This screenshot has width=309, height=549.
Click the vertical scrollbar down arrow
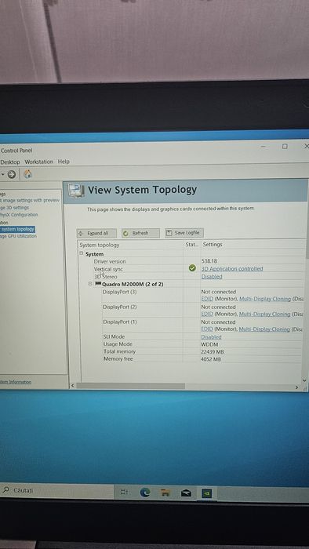pyautogui.click(x=304, y=380)
